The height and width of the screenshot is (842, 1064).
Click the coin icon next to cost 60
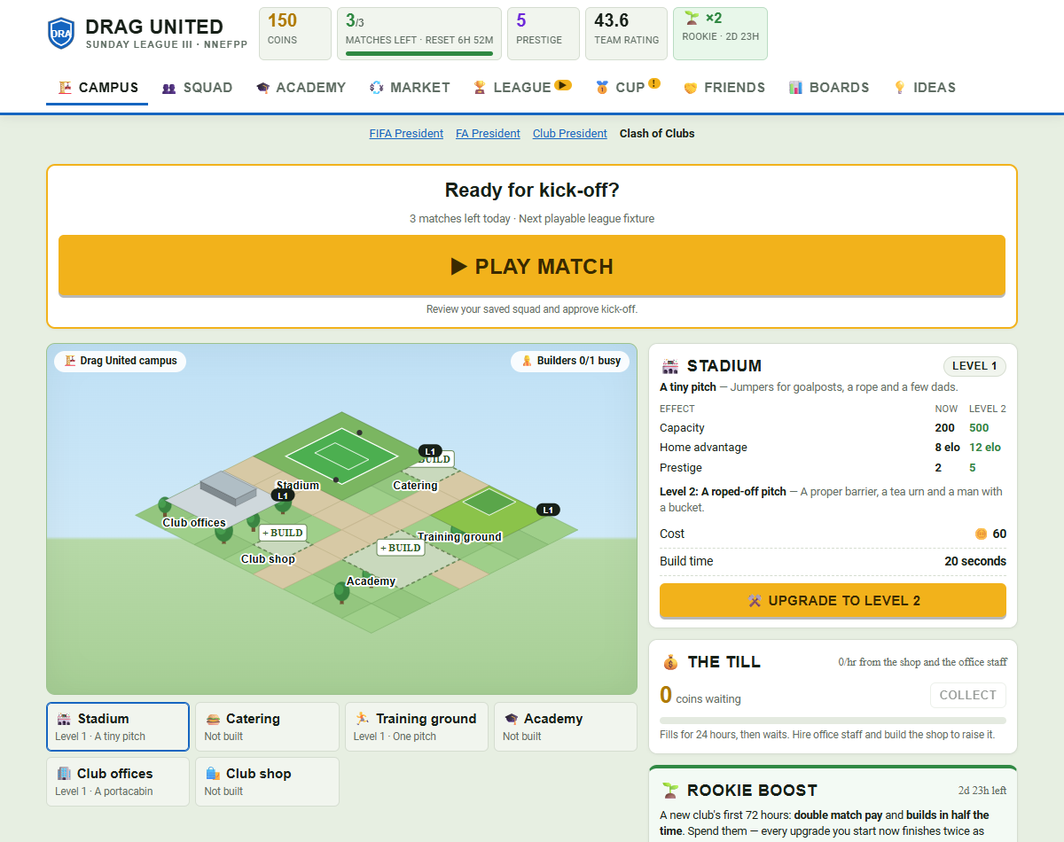tap(981, 534)
